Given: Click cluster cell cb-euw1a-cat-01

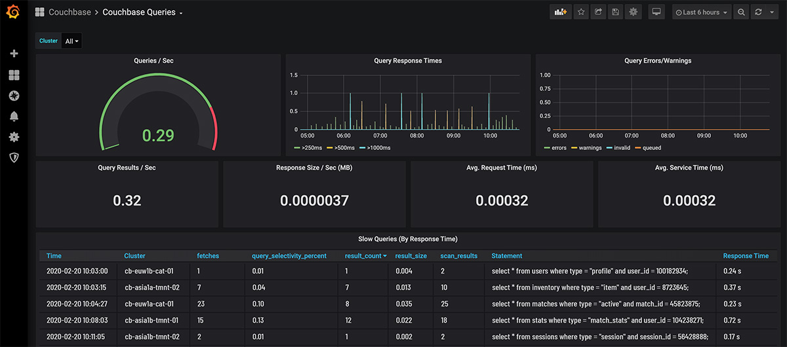Looking at the screenshot, I should pyautogui.click(x=149, y=304).
